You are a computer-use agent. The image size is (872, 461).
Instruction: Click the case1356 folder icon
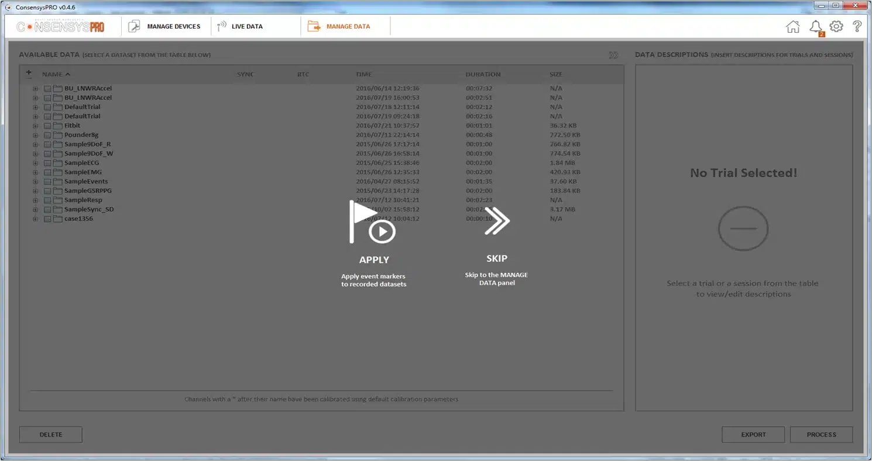pos(57,219)
